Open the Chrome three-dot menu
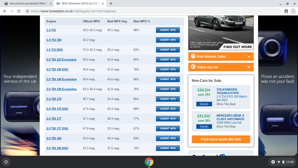This screenshot has width=298, height=168. pyautogui.click(x=293, y=11)
